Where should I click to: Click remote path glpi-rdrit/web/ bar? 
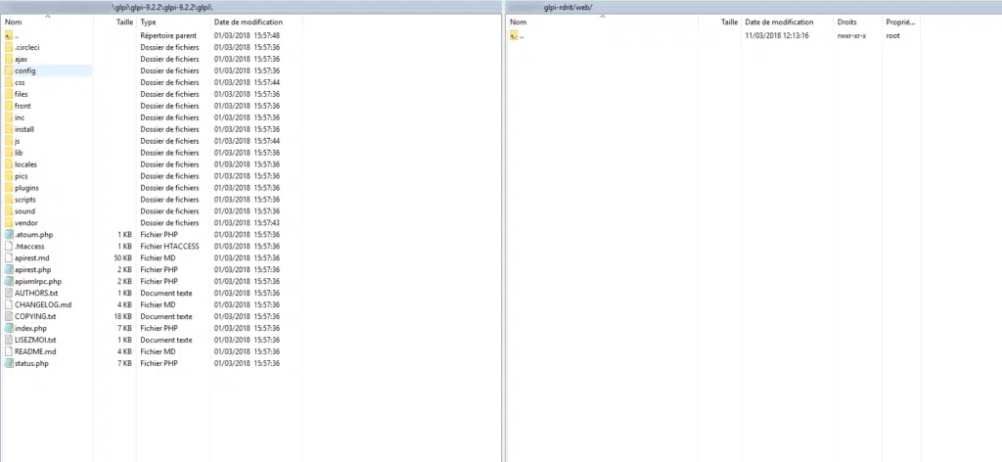point(754,7)
